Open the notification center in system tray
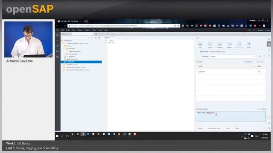 pos(252,136)
